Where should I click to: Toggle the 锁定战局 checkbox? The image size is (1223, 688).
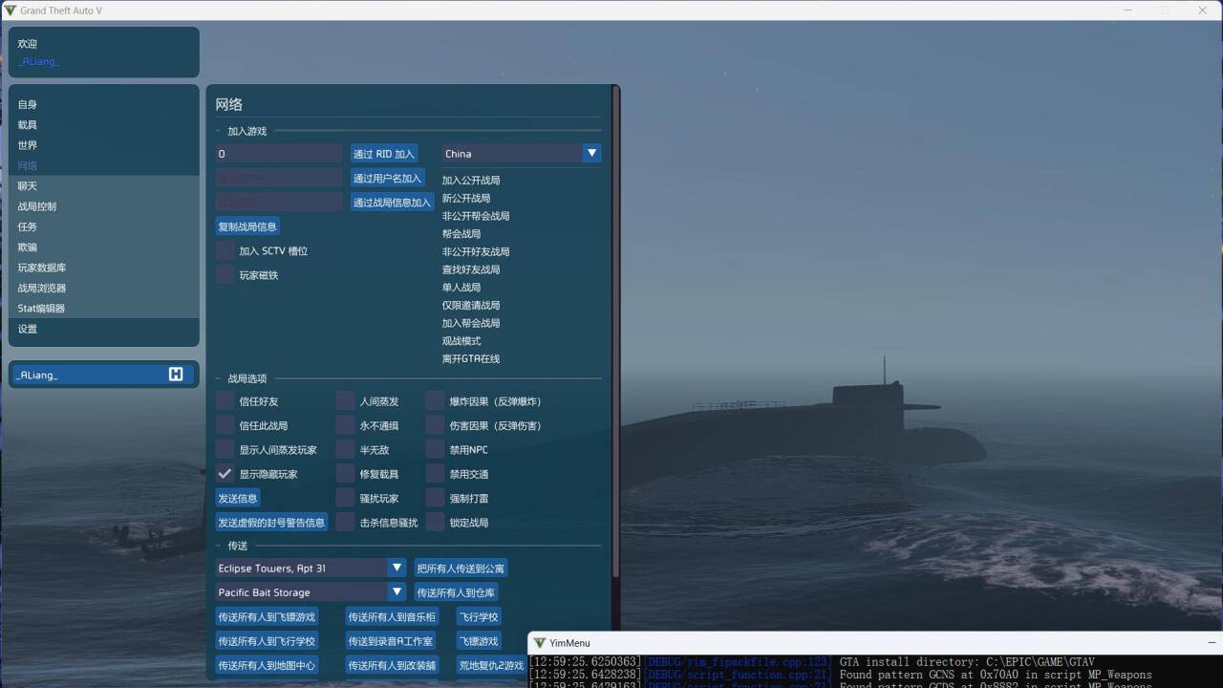[x=435, y=522]
